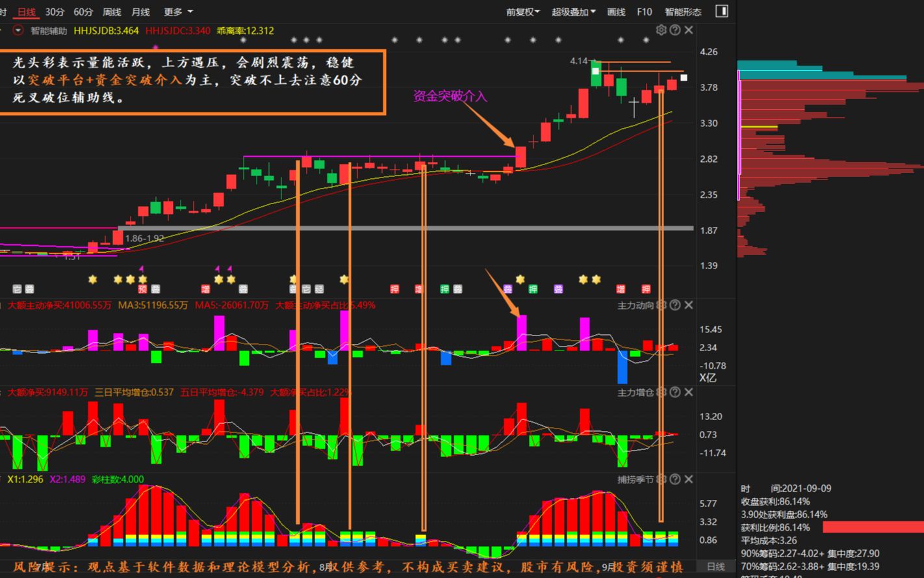The height and width of the screenshot is (578, 924).
Task: Switch to the 日线 period tab
Action: 27,12
